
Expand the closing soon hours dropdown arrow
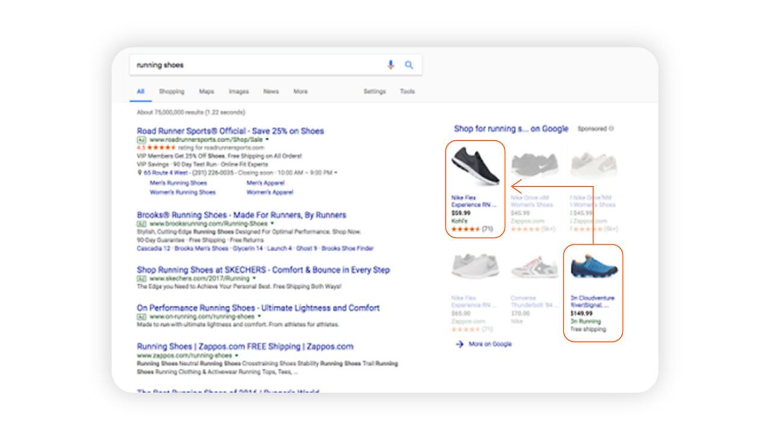pos(336,173)
